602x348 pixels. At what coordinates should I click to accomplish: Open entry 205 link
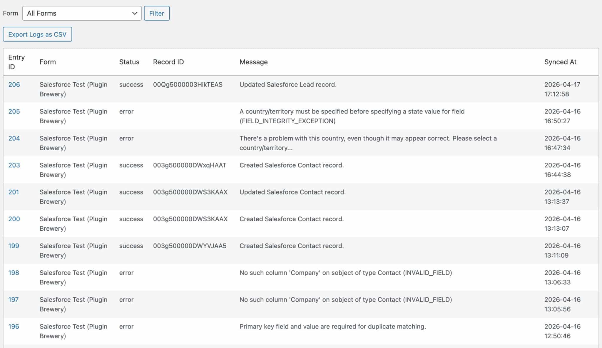click(x=14, y=111)
